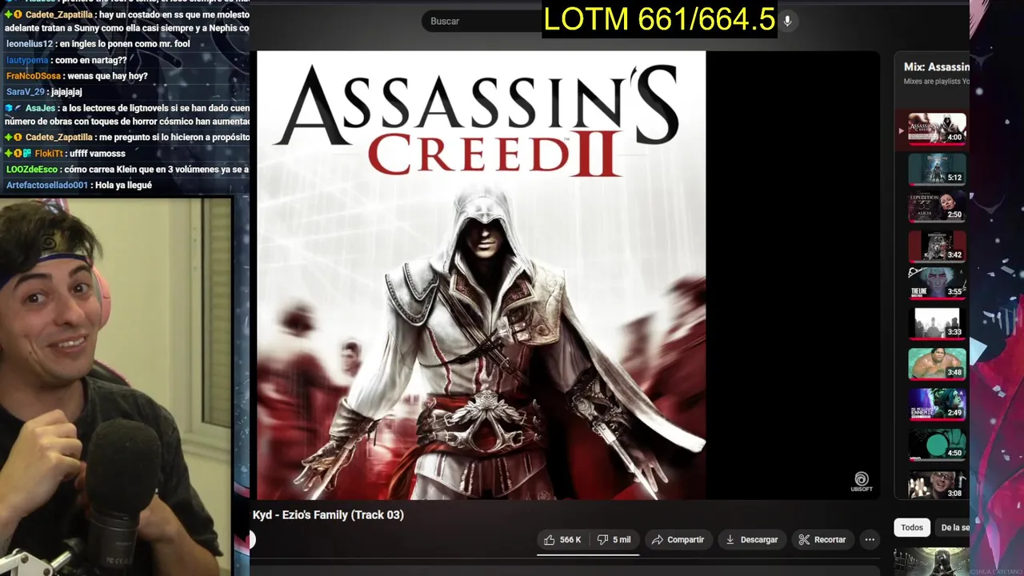
Task: Open the mix video lasting 5:12
Action: pyautogui.click(x=937, y=169)
